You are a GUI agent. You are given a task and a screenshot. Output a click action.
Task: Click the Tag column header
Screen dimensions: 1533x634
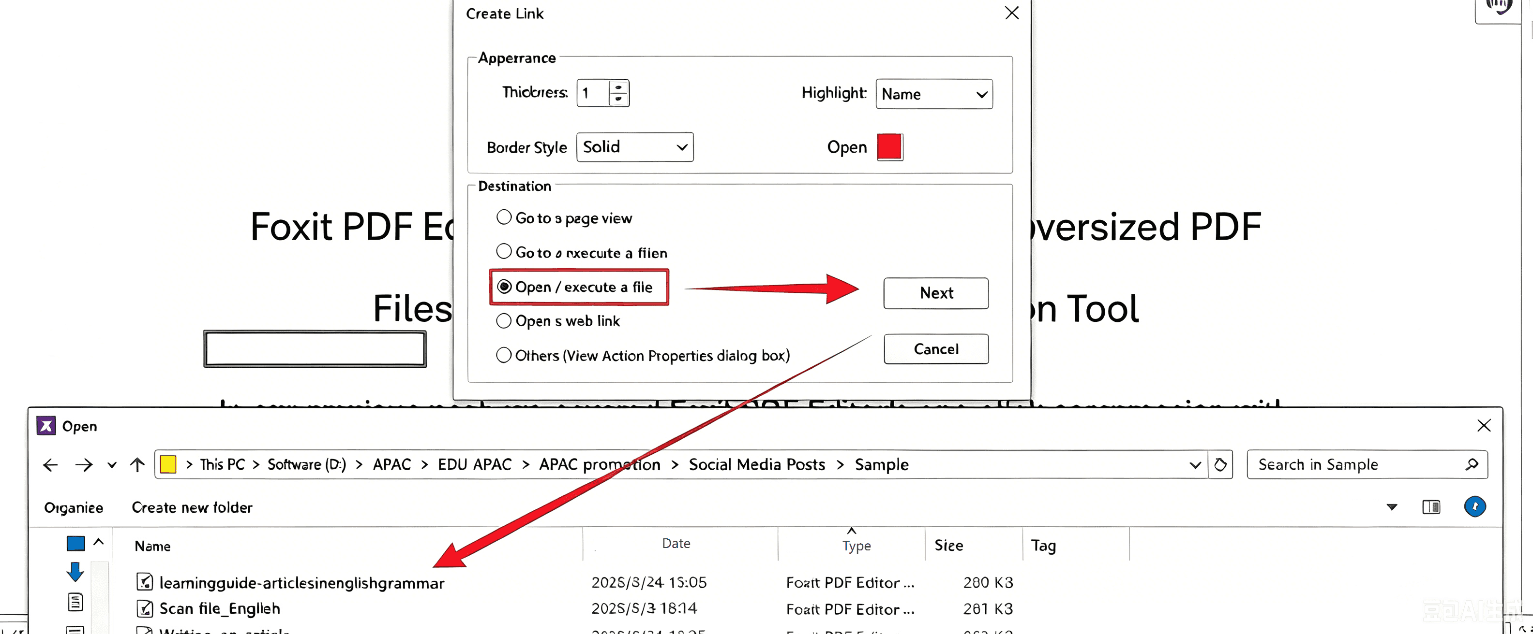[x=1043, y=546]
